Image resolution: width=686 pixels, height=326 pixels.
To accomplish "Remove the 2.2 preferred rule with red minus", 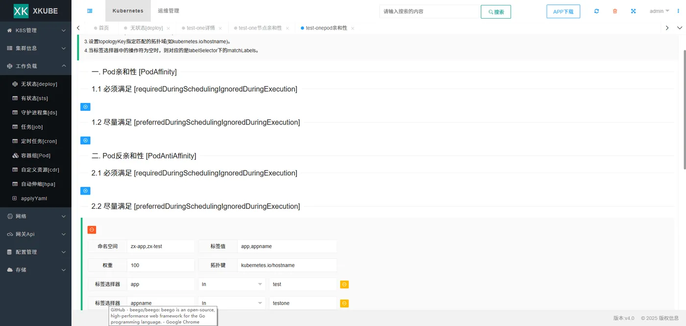I will (x=92, y=229).
